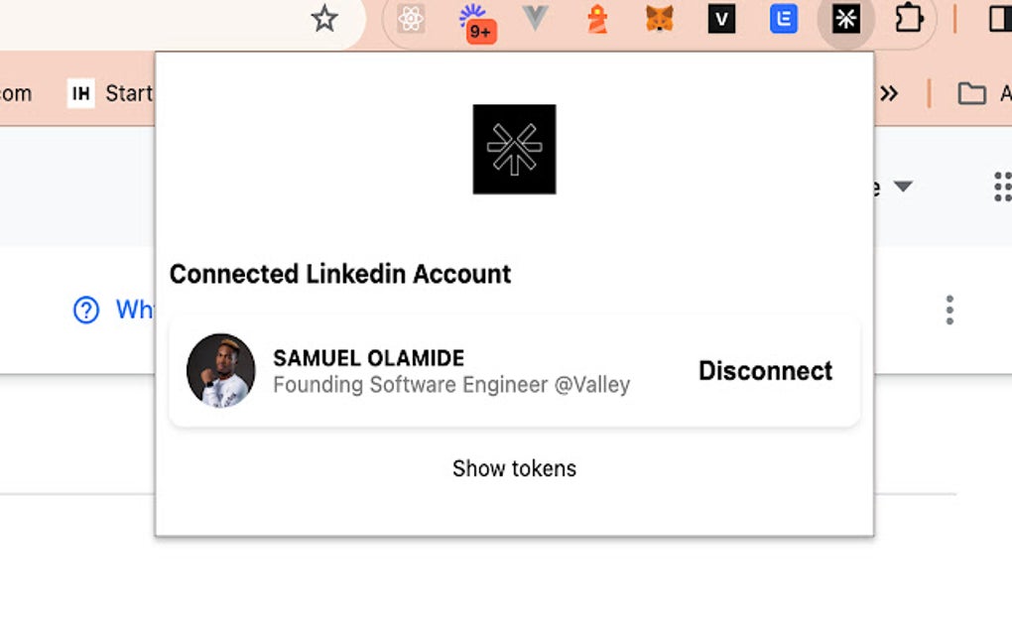Viewport: 1012px width, 633px height.
Task: Toggle the browser side panel
Action: [999, 19]
